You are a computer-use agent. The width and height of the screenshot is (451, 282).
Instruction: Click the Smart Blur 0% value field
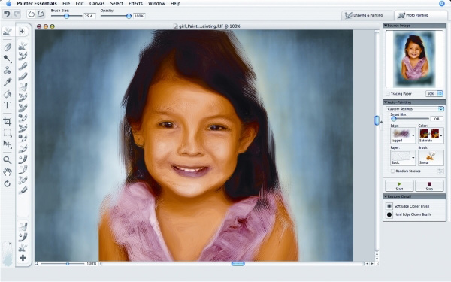coord(437,119)
